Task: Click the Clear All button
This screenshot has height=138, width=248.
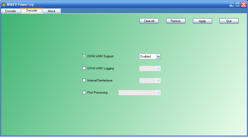Action: (149, 21)
